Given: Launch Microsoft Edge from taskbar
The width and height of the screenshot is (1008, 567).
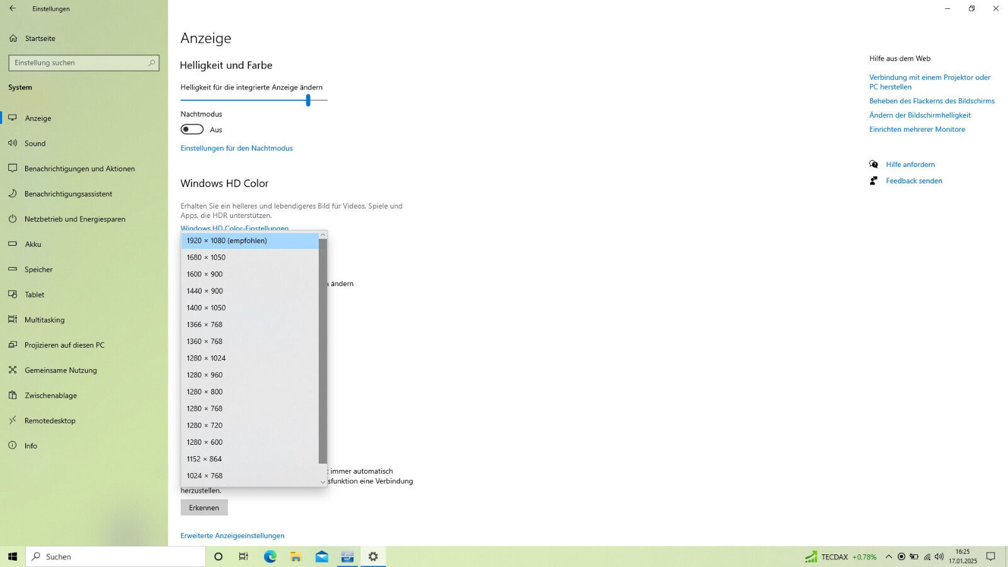Looking at the screenshot, I should pyautogui.click(x=270, y=557).
